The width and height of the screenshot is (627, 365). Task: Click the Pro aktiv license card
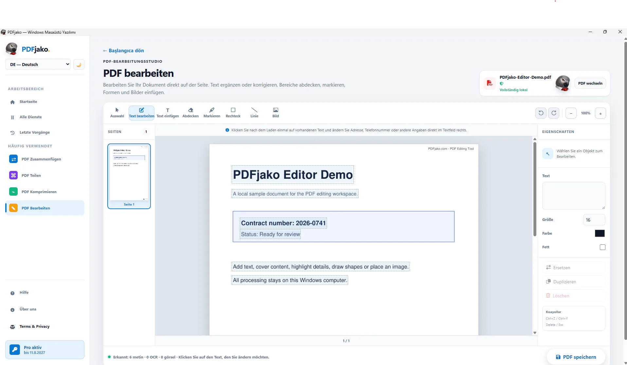pyautogui.click(x=45, y=350)
